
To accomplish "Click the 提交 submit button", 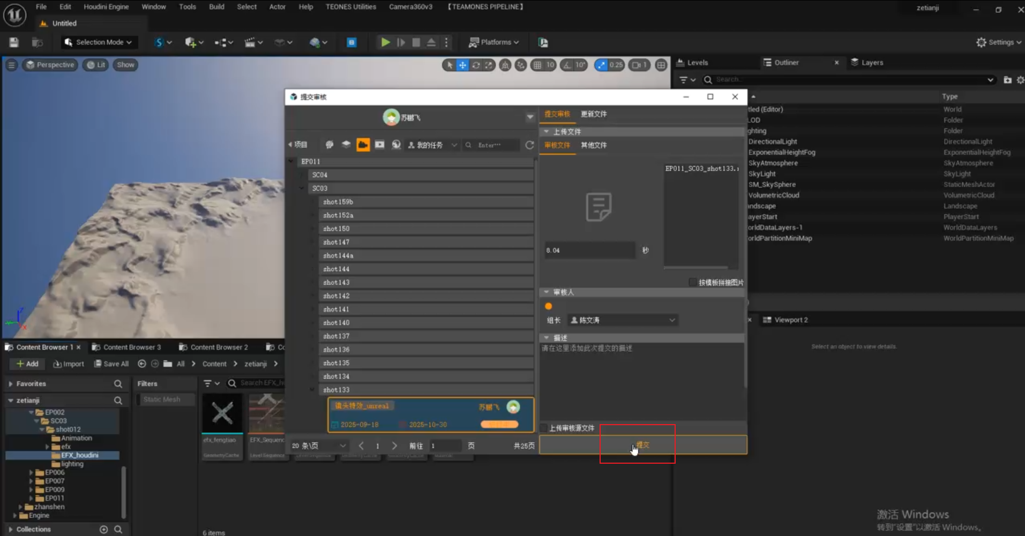I will 642,445.
